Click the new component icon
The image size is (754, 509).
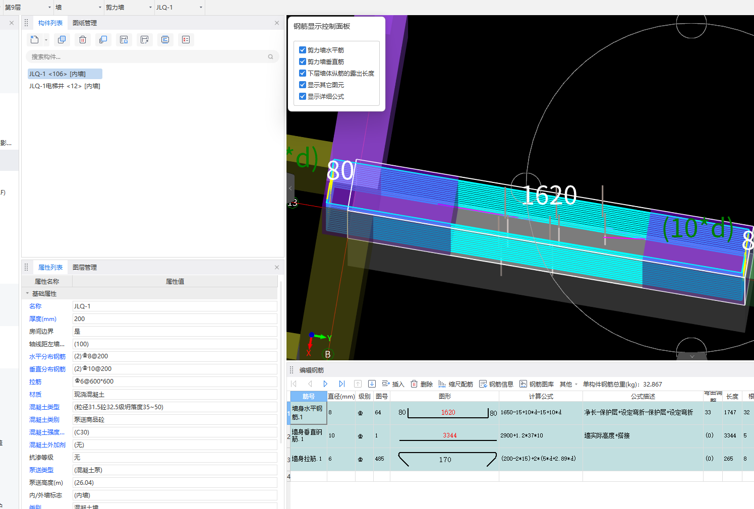34,40
